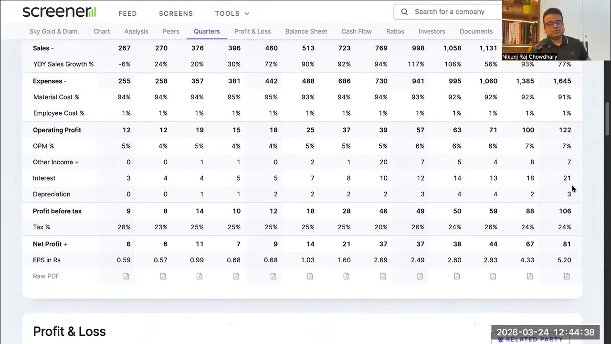Switch to the Chart tab
Image resolution: width=611 pixels, height=344 pixels.
(x=102, y=32)
